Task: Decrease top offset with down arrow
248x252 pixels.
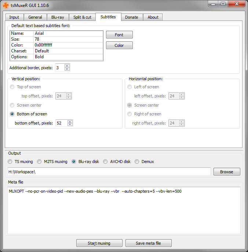Action: tap(69, 97)
